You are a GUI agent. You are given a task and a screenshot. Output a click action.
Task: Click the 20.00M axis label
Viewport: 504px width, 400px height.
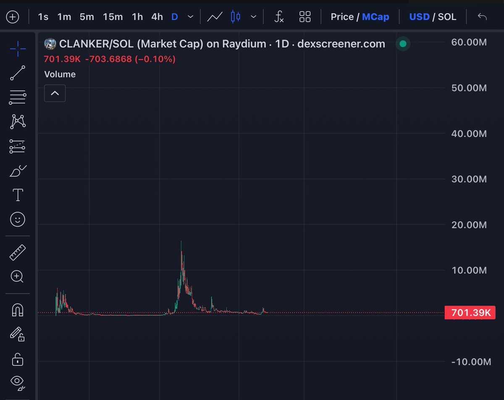[x=469, y=225]
